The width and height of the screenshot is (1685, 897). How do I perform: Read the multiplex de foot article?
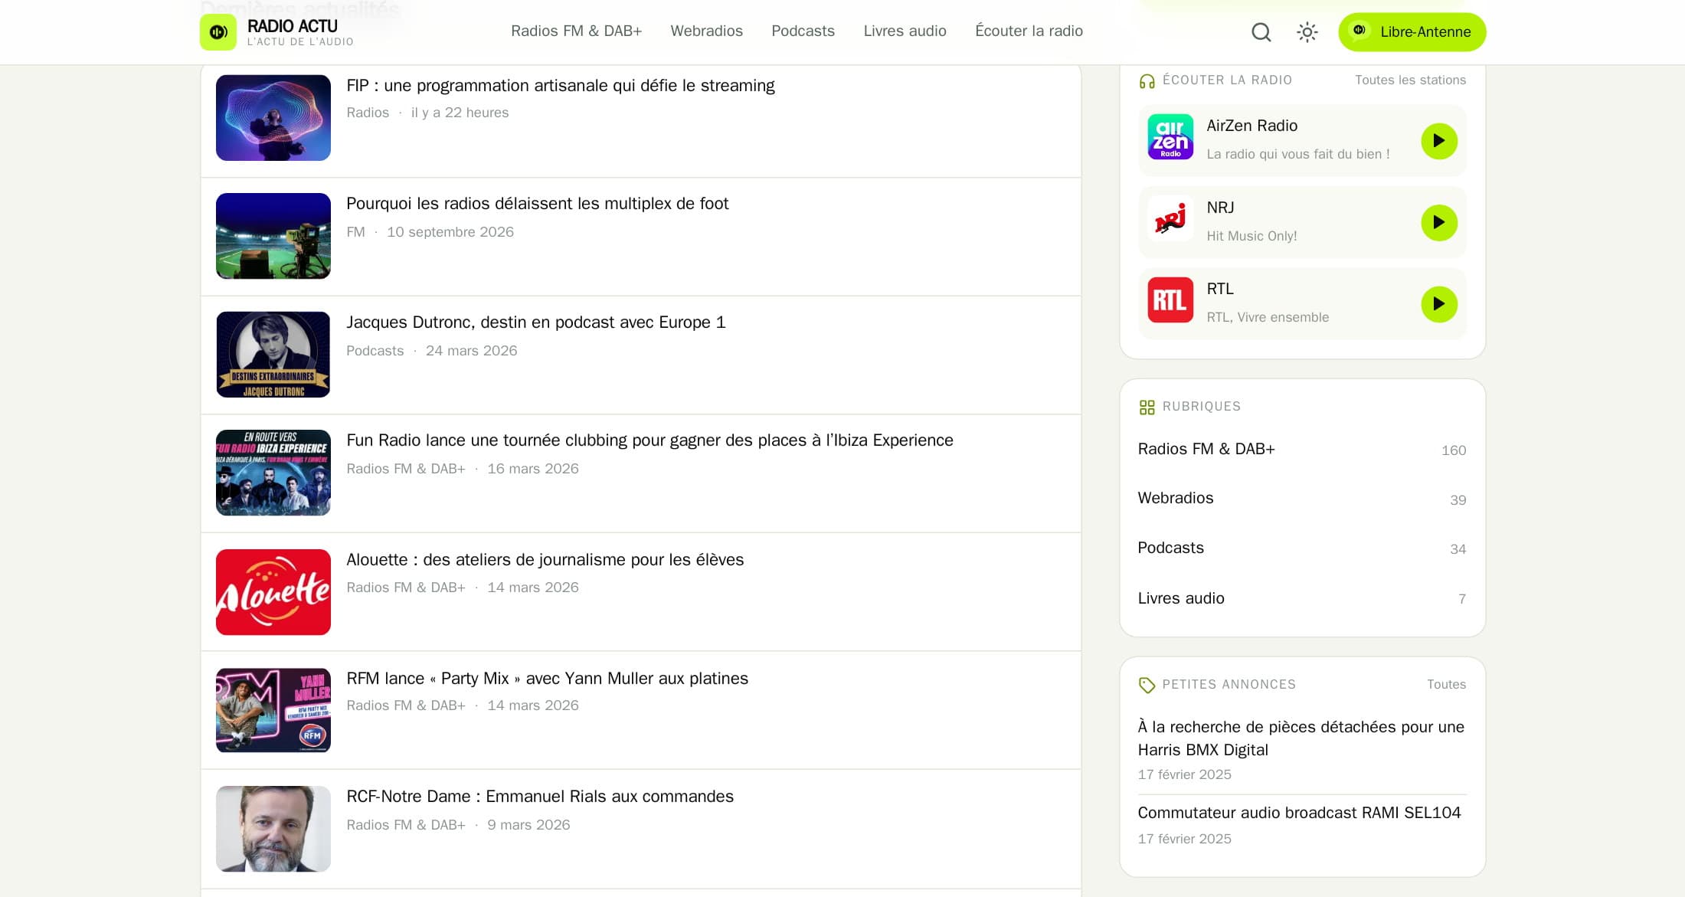pyautogui.click(x=537, y=204)
